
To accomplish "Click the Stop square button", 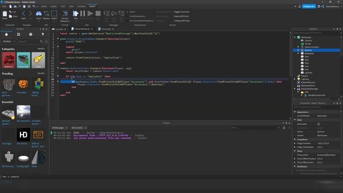I will (x=98, y=13).
